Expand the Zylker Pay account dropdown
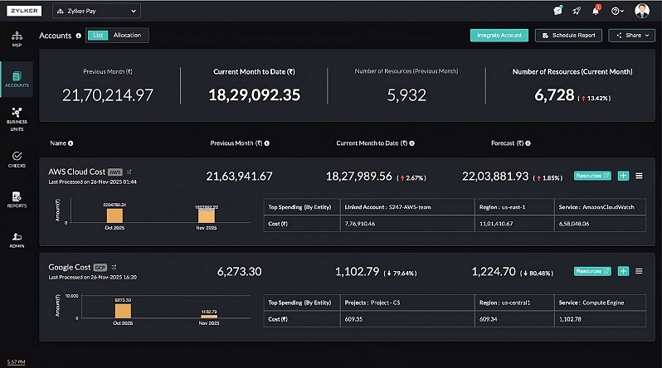 (96, 11)
